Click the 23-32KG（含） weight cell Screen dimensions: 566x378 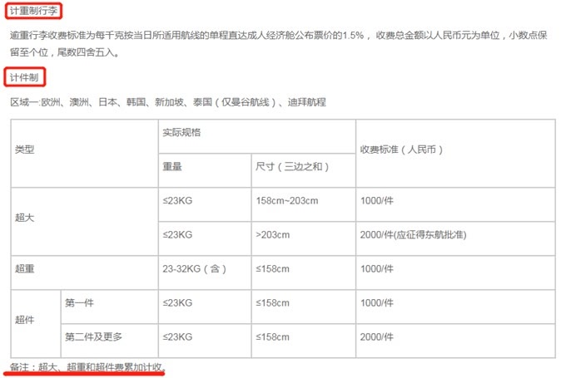(205, 272)
